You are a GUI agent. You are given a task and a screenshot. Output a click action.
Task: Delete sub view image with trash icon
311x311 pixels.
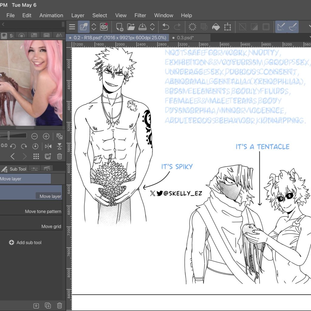tap(60, 156)
